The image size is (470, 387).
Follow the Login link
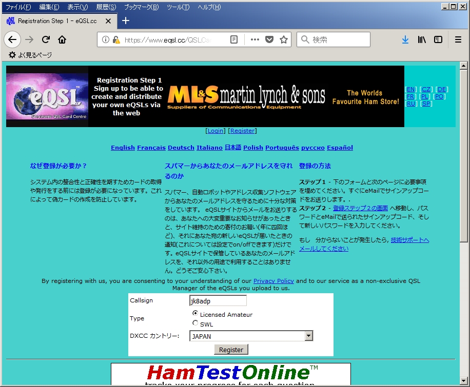[x=216, y=131]
